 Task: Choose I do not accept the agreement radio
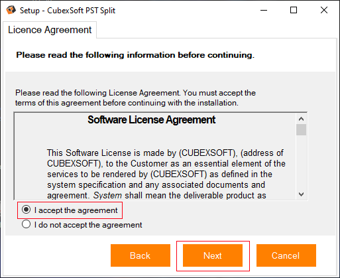coord(26,224)
